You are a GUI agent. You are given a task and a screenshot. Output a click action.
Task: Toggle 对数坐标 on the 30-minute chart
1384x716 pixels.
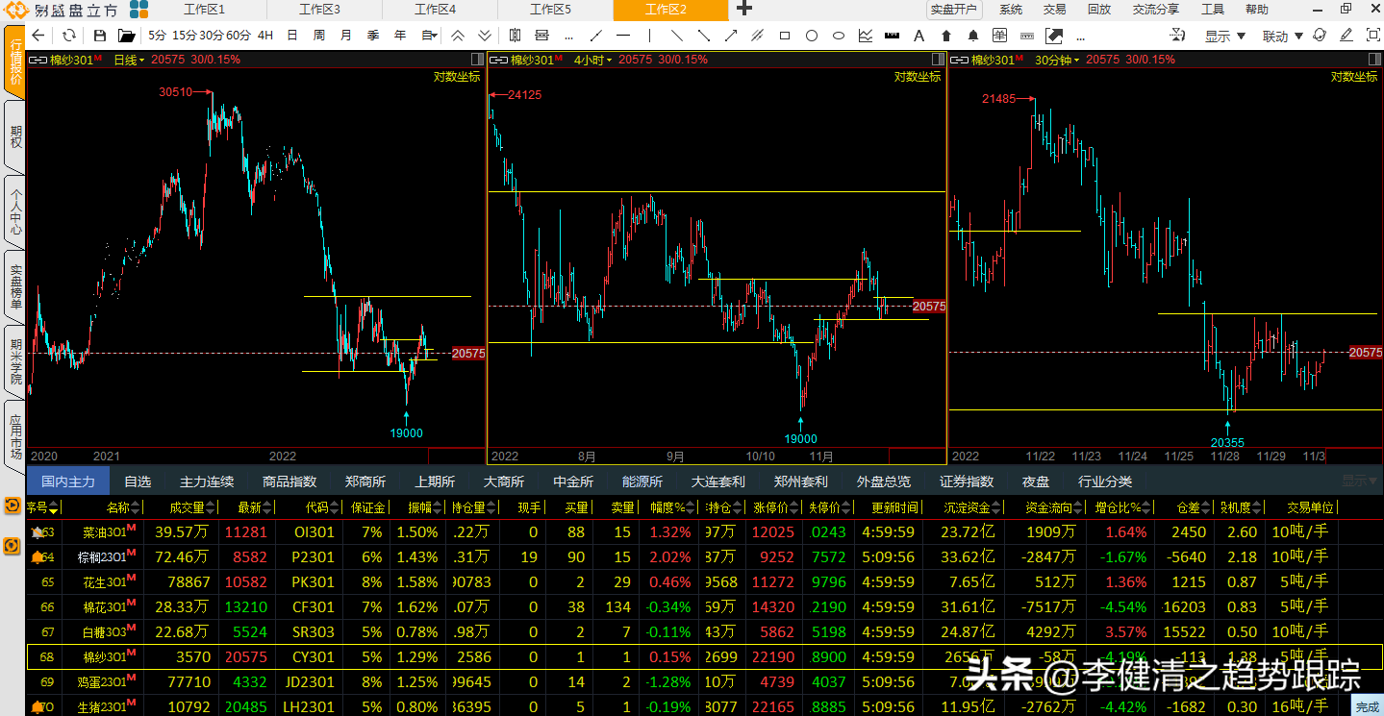(1354, 77)
